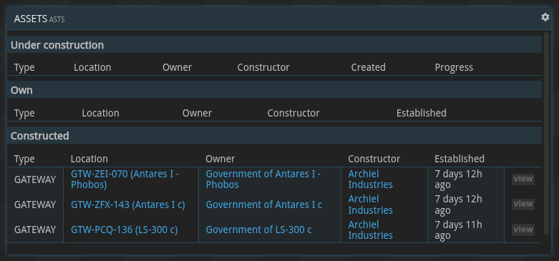559x261 pixels.
Task: Open Government of Antares I c owner link
Action: tap(264, 205)
